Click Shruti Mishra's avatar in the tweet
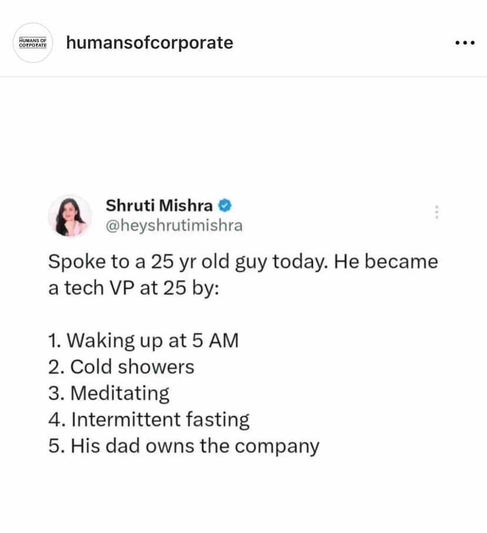This screenshot has height=533, width=487. point(70,217)
